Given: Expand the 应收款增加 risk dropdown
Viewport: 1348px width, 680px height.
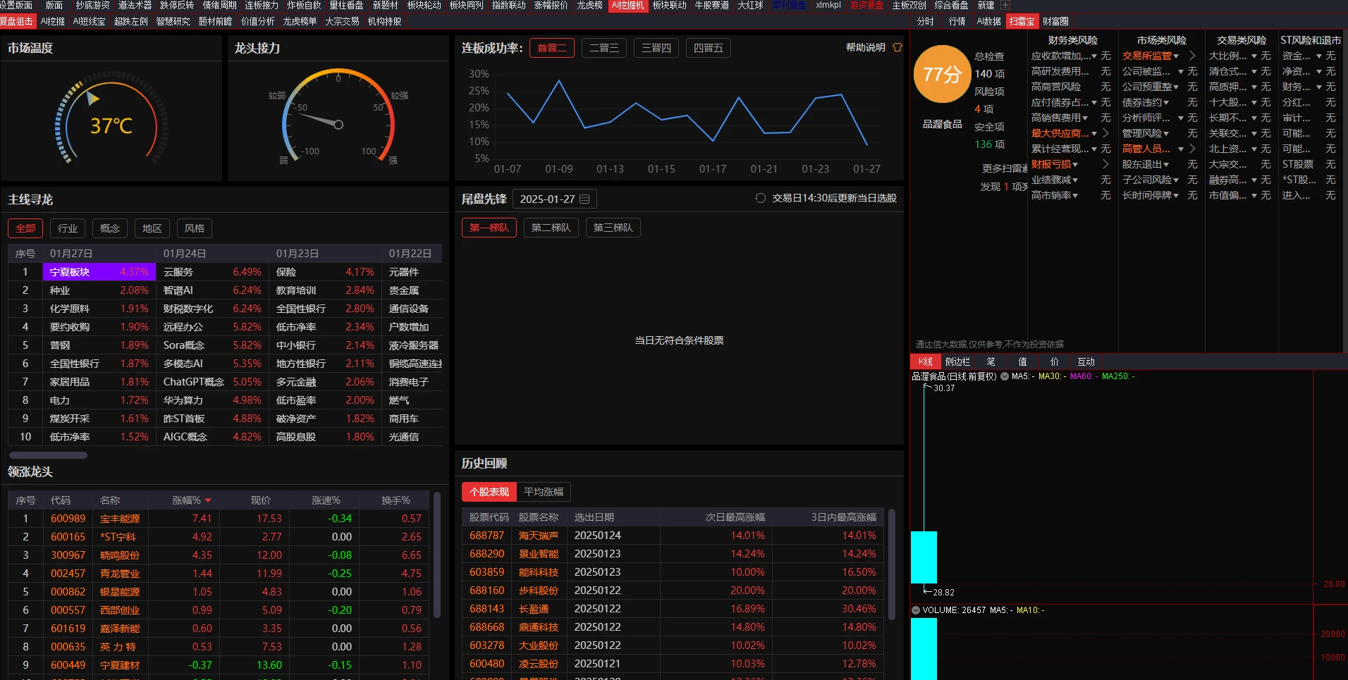Looking at the screenshot, I should tap(1094, 56).
